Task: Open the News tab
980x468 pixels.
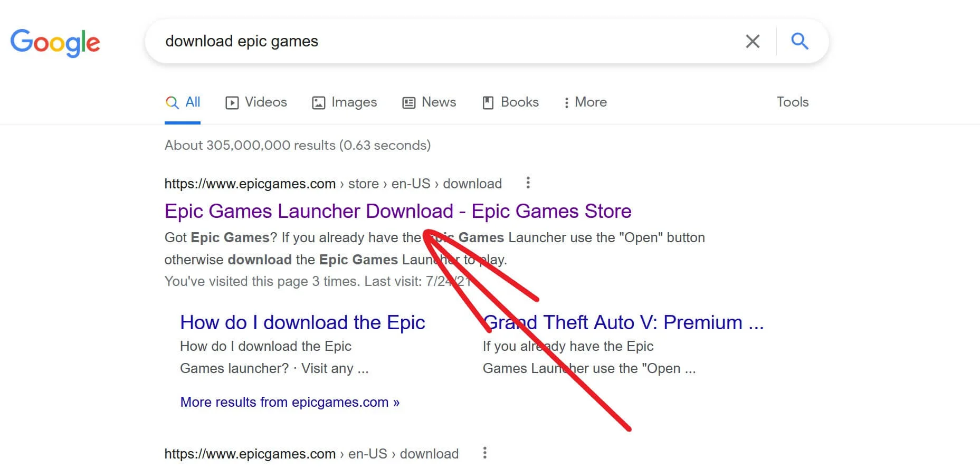Action: point(429,102)
